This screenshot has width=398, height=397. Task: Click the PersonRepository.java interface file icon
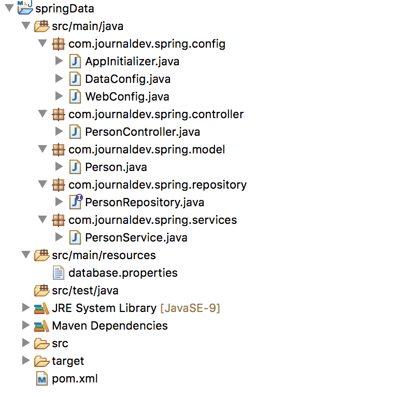pos(76,202)
